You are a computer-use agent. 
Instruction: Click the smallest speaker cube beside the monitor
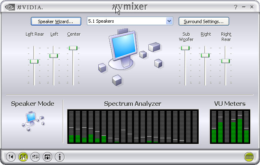click(x=143, y=54)
